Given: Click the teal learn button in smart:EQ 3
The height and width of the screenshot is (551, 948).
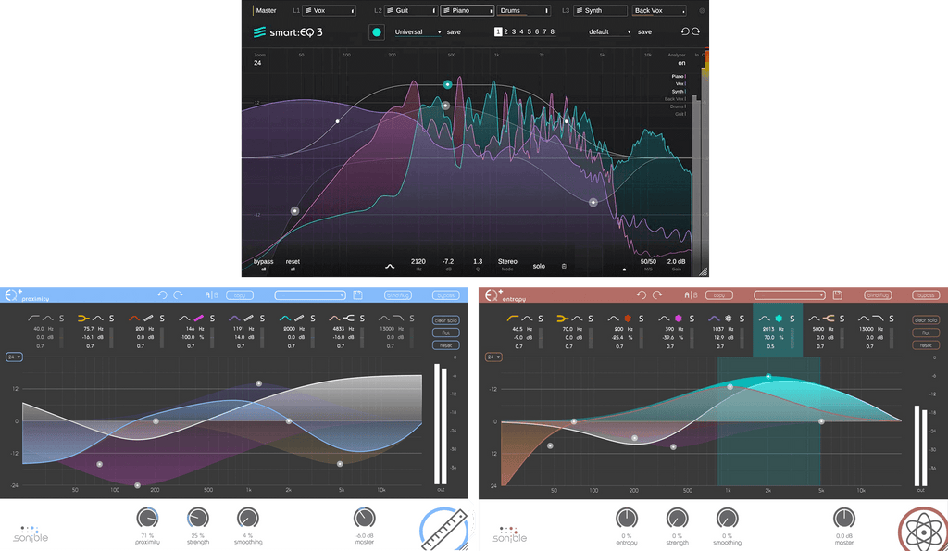Looking at the screenshot, I should (x=377, y=32).
